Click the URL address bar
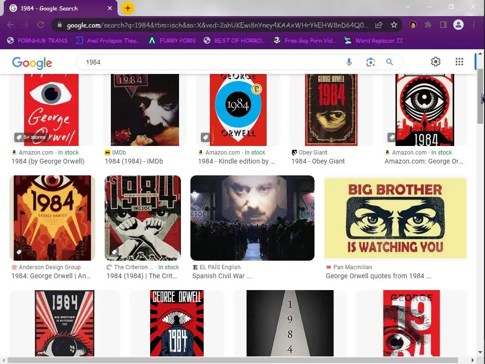The image size is (485, 364). pyautogui.click(x=217, y=25)
